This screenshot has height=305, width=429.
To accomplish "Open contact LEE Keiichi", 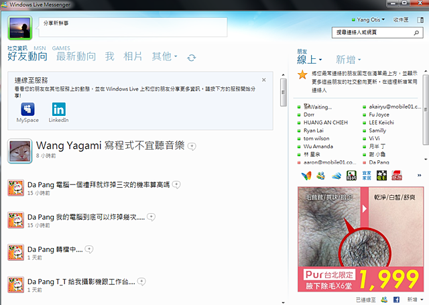I will [381, 123].
